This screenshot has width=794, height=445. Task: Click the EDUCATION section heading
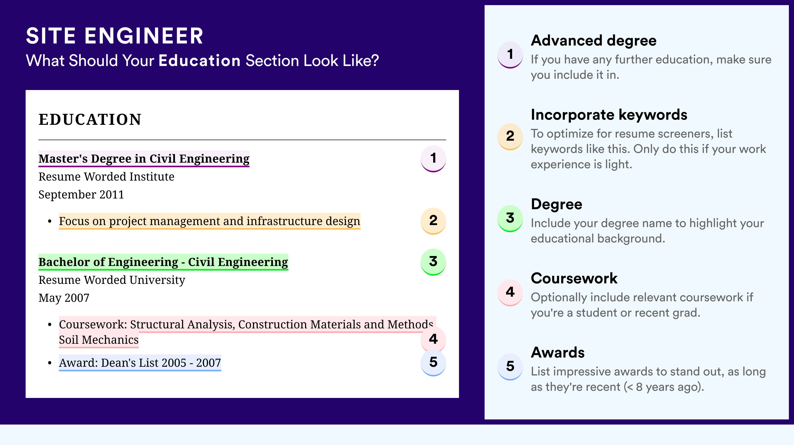pos(90,119)
